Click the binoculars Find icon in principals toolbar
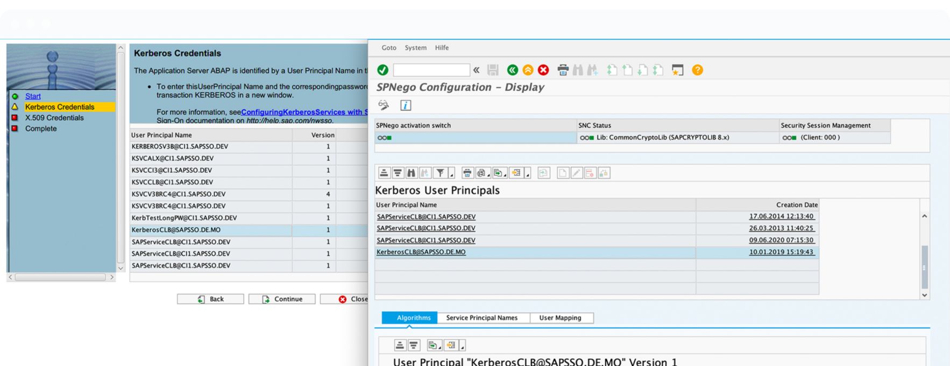This screenshot has height=366, width=950. click(x=412, y=173)
